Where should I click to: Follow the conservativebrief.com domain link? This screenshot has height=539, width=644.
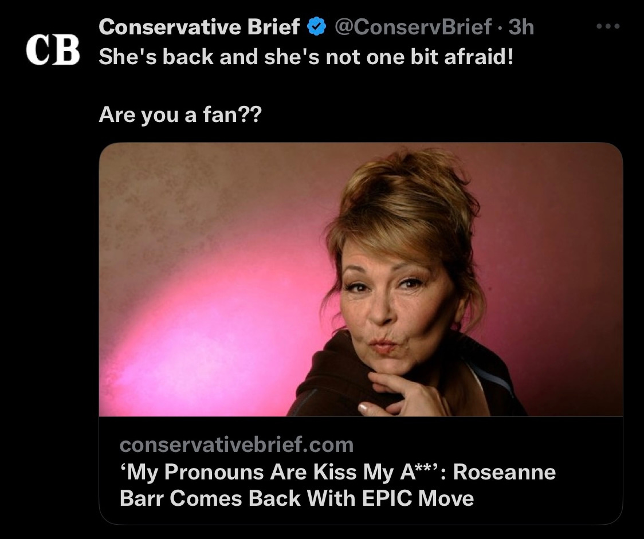(x=237, y=444)
